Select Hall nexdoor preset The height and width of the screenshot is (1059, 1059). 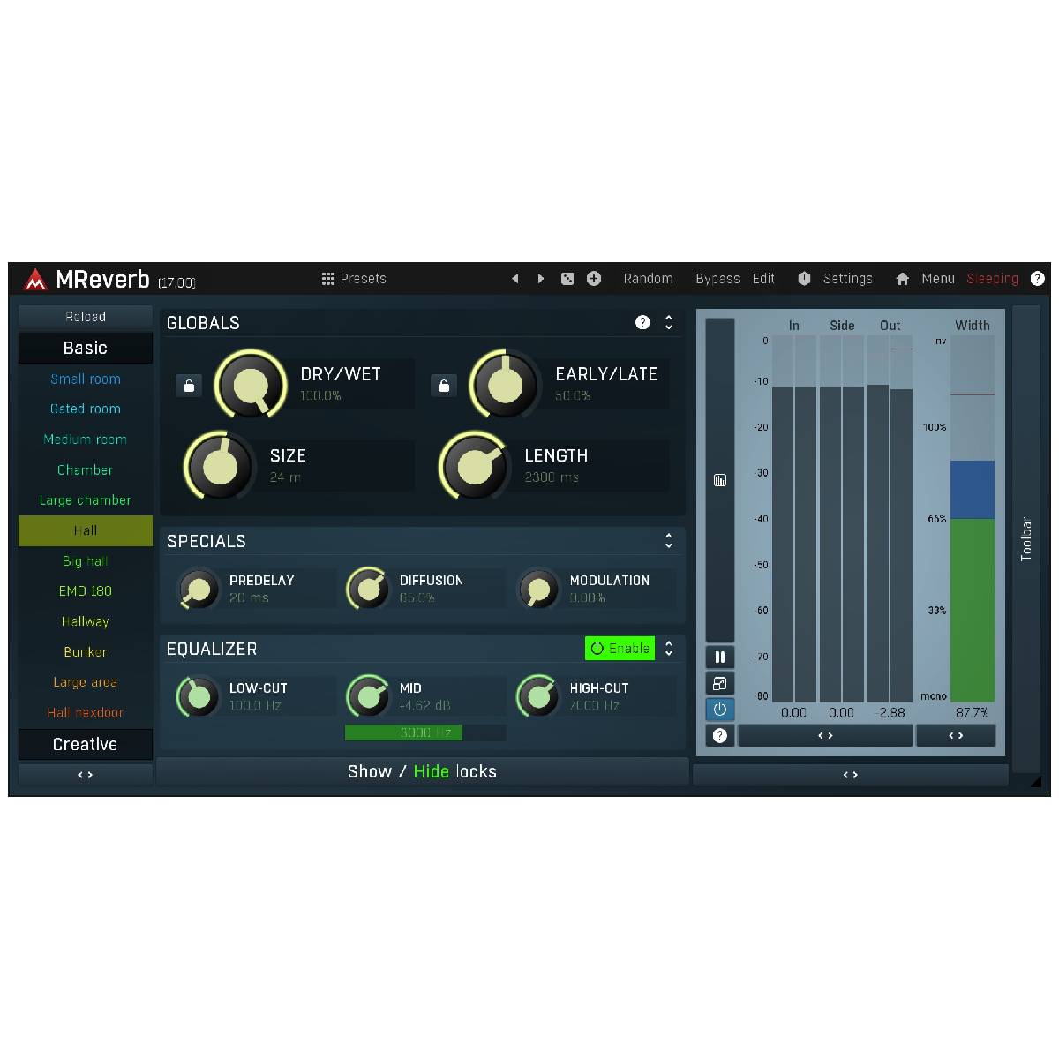pos(86,713)
